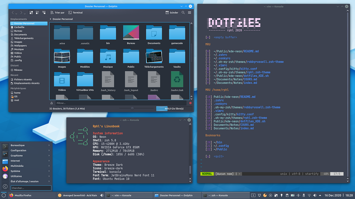
Task: Open the Multimédia launcher category
Action: (x=30, y=166)
